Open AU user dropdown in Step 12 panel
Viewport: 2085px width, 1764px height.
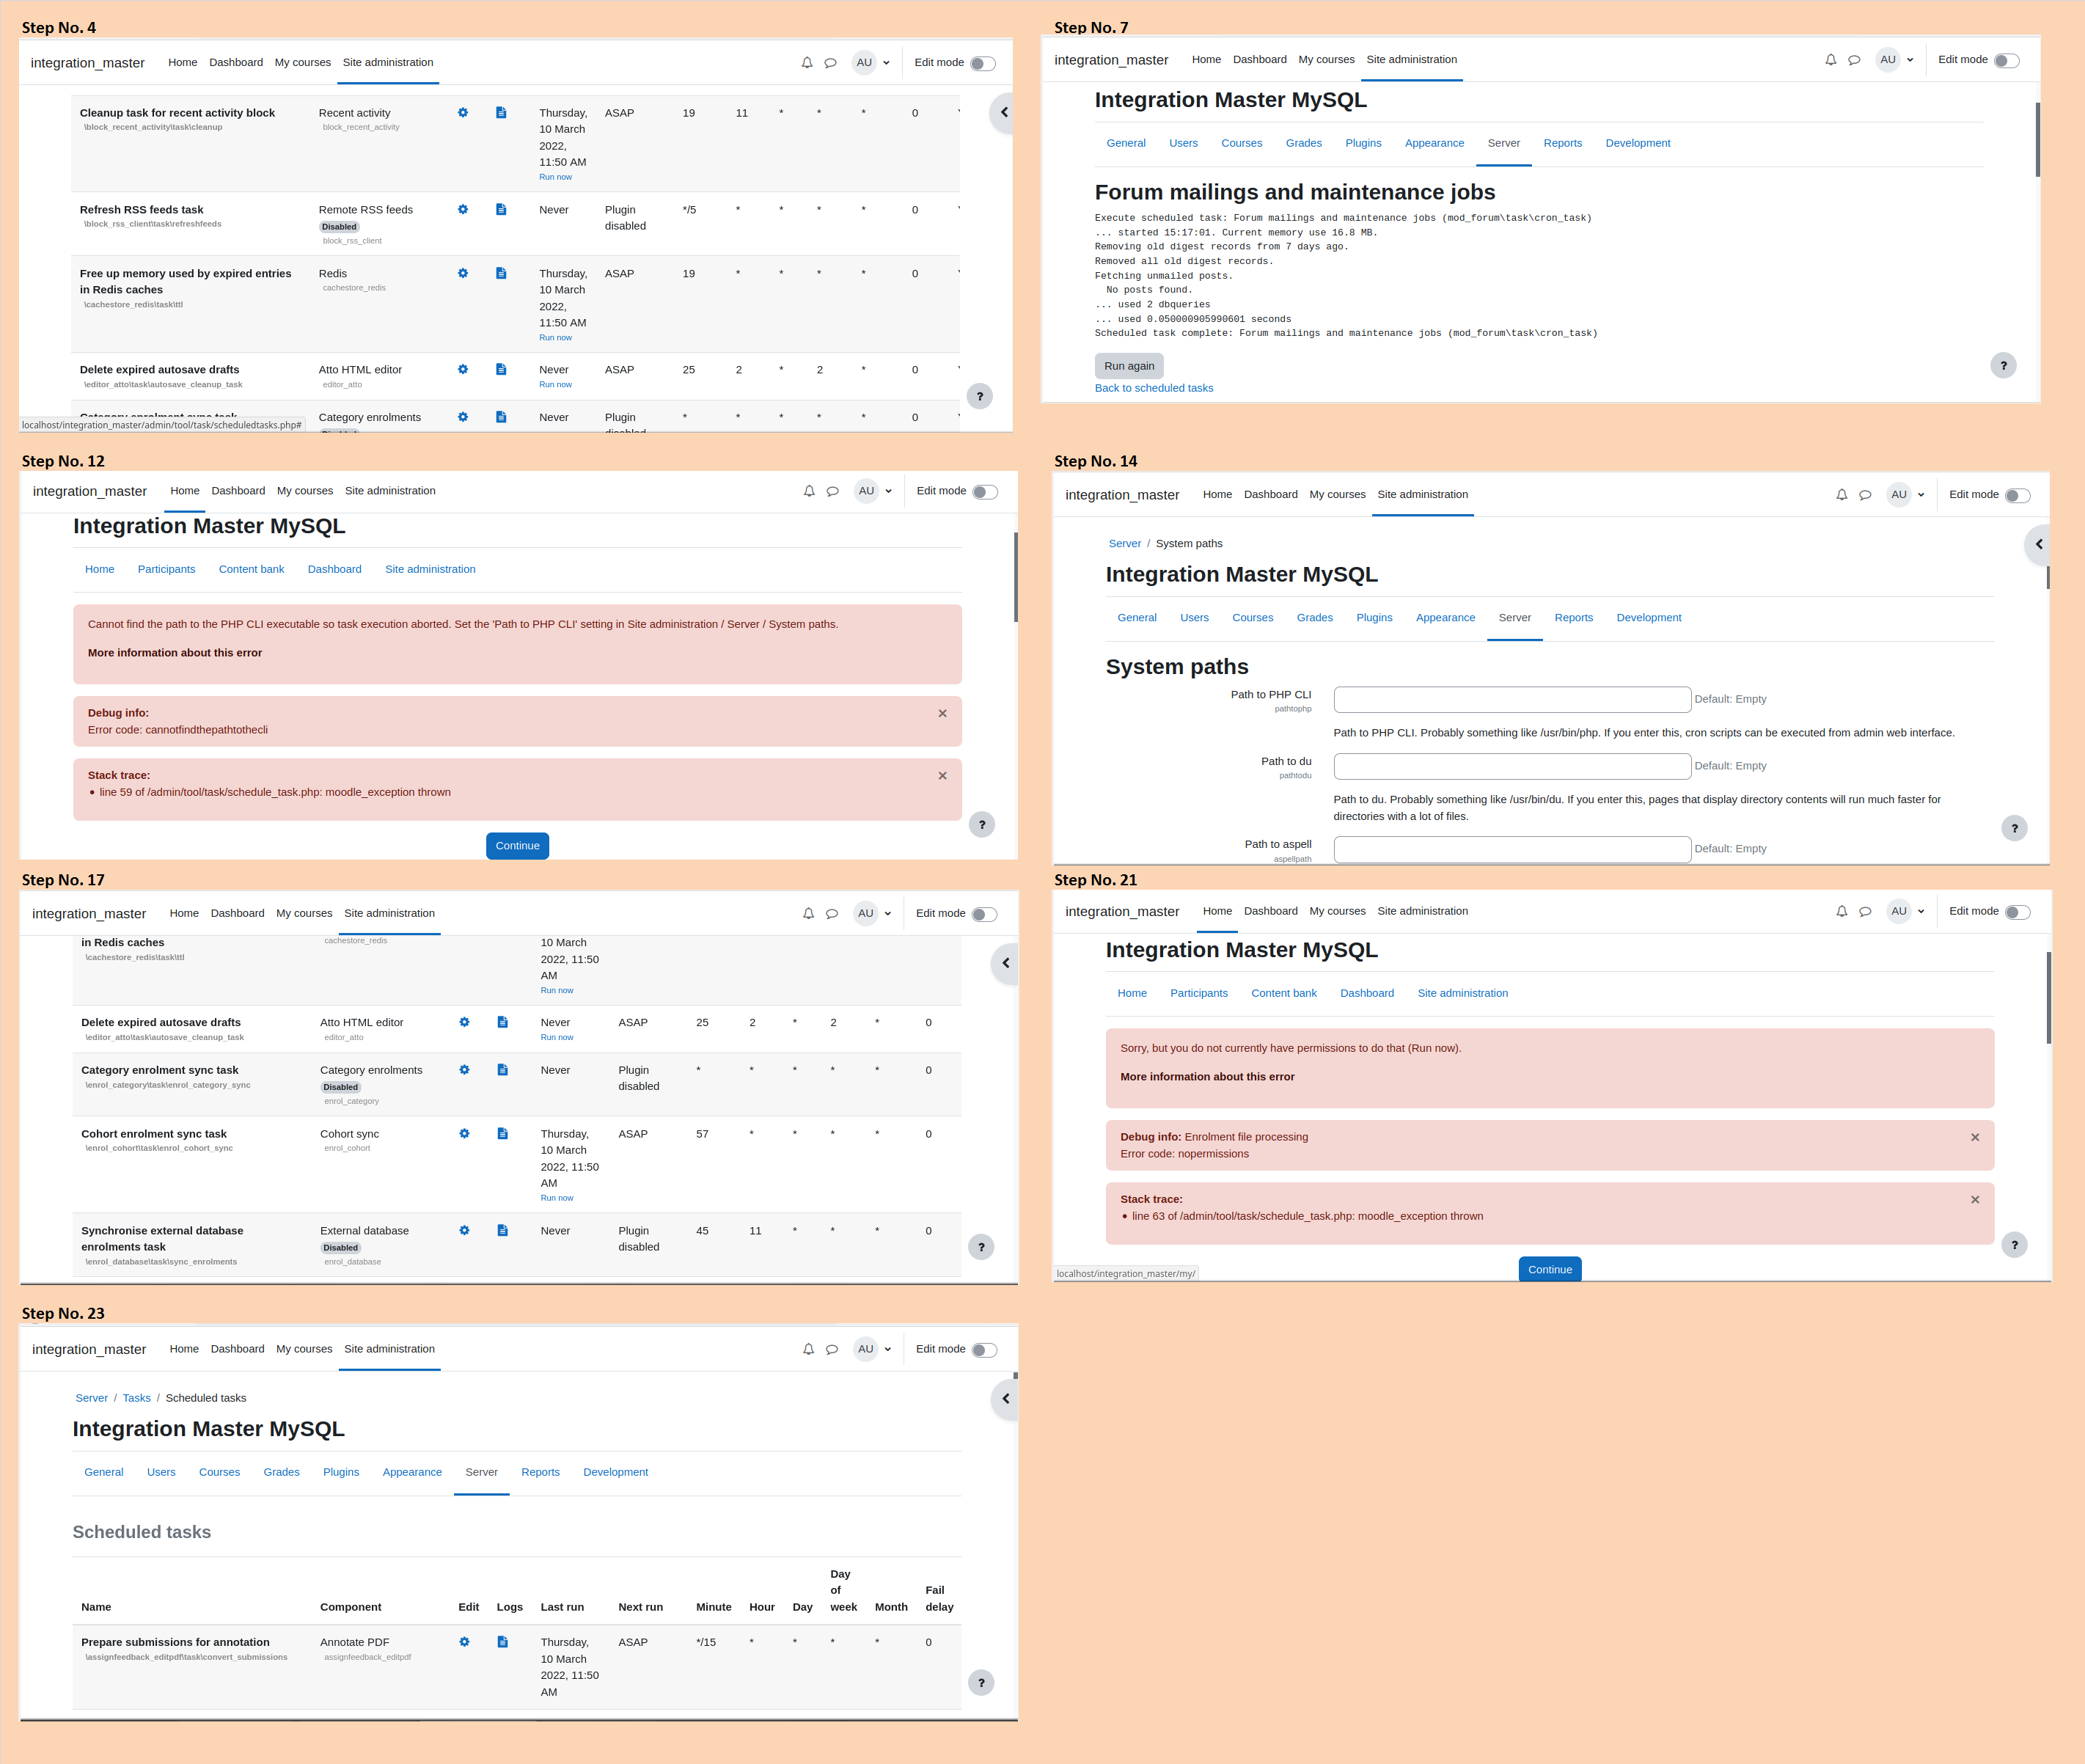[874, 491]
